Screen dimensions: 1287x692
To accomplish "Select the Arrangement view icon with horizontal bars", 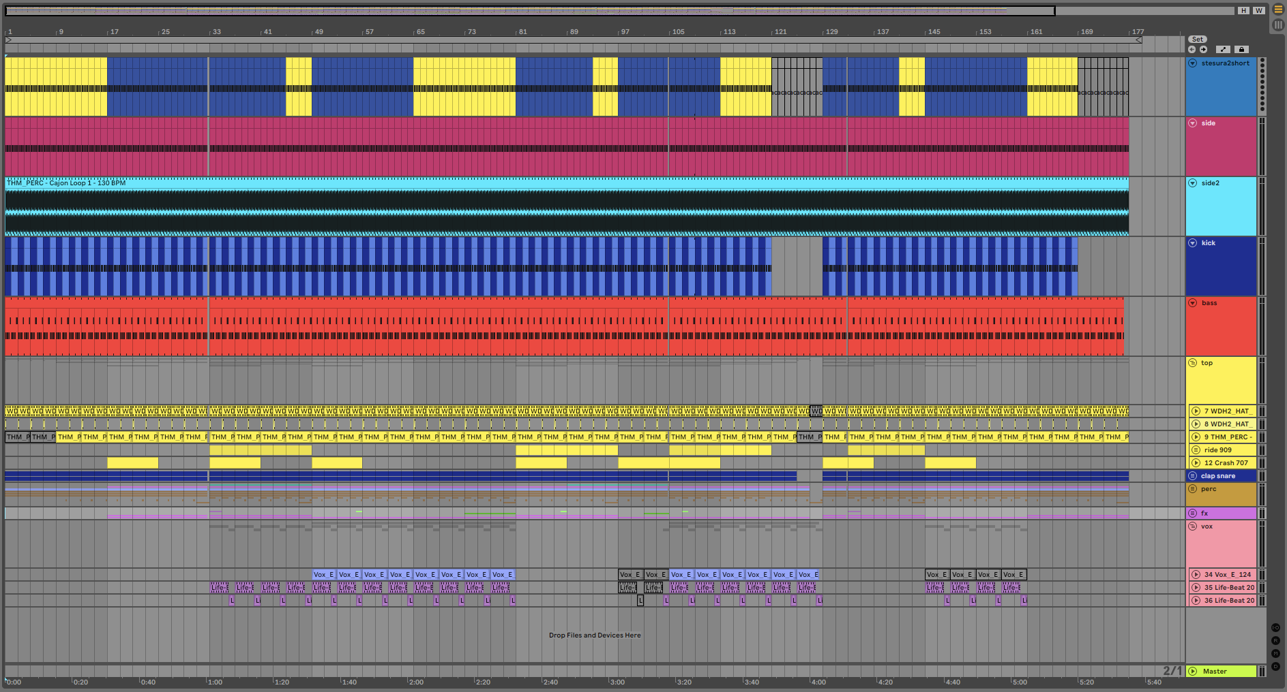I will [x=1278, y=10].
